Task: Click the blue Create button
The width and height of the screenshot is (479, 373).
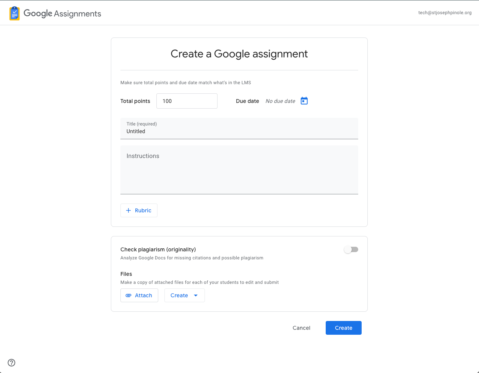Action: (x=344, y=328)
